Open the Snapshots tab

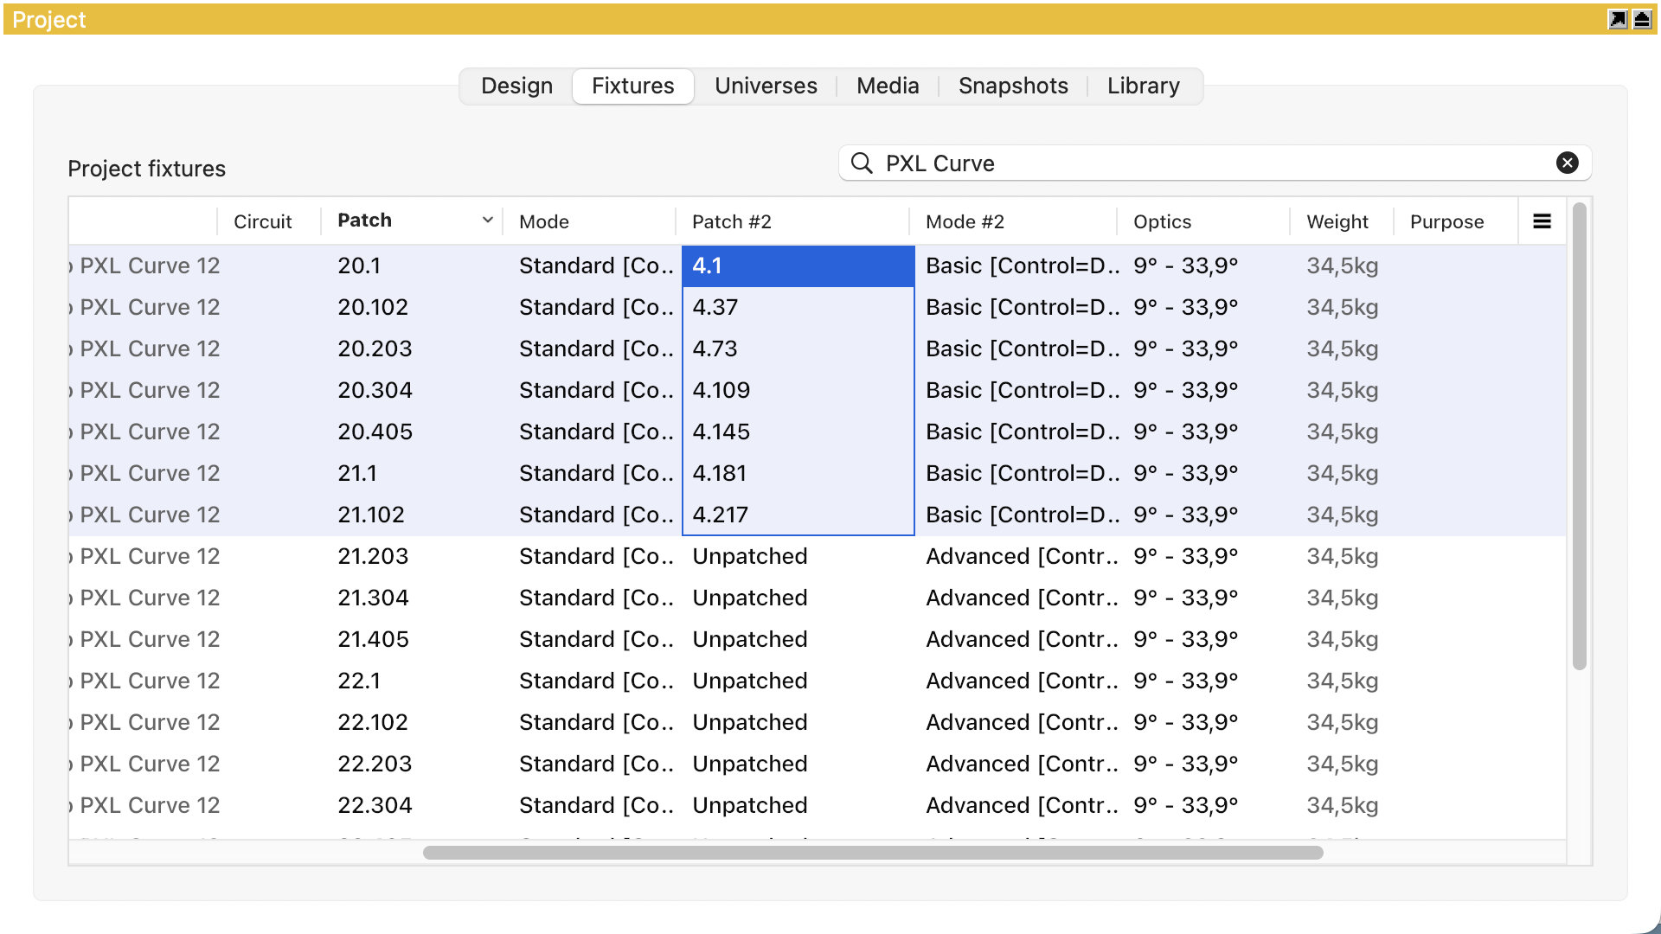(x=1013, y=86)
